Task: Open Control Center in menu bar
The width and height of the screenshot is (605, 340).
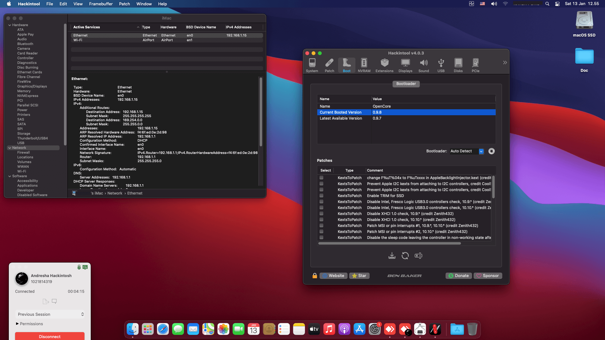Action: coord(557,4)
